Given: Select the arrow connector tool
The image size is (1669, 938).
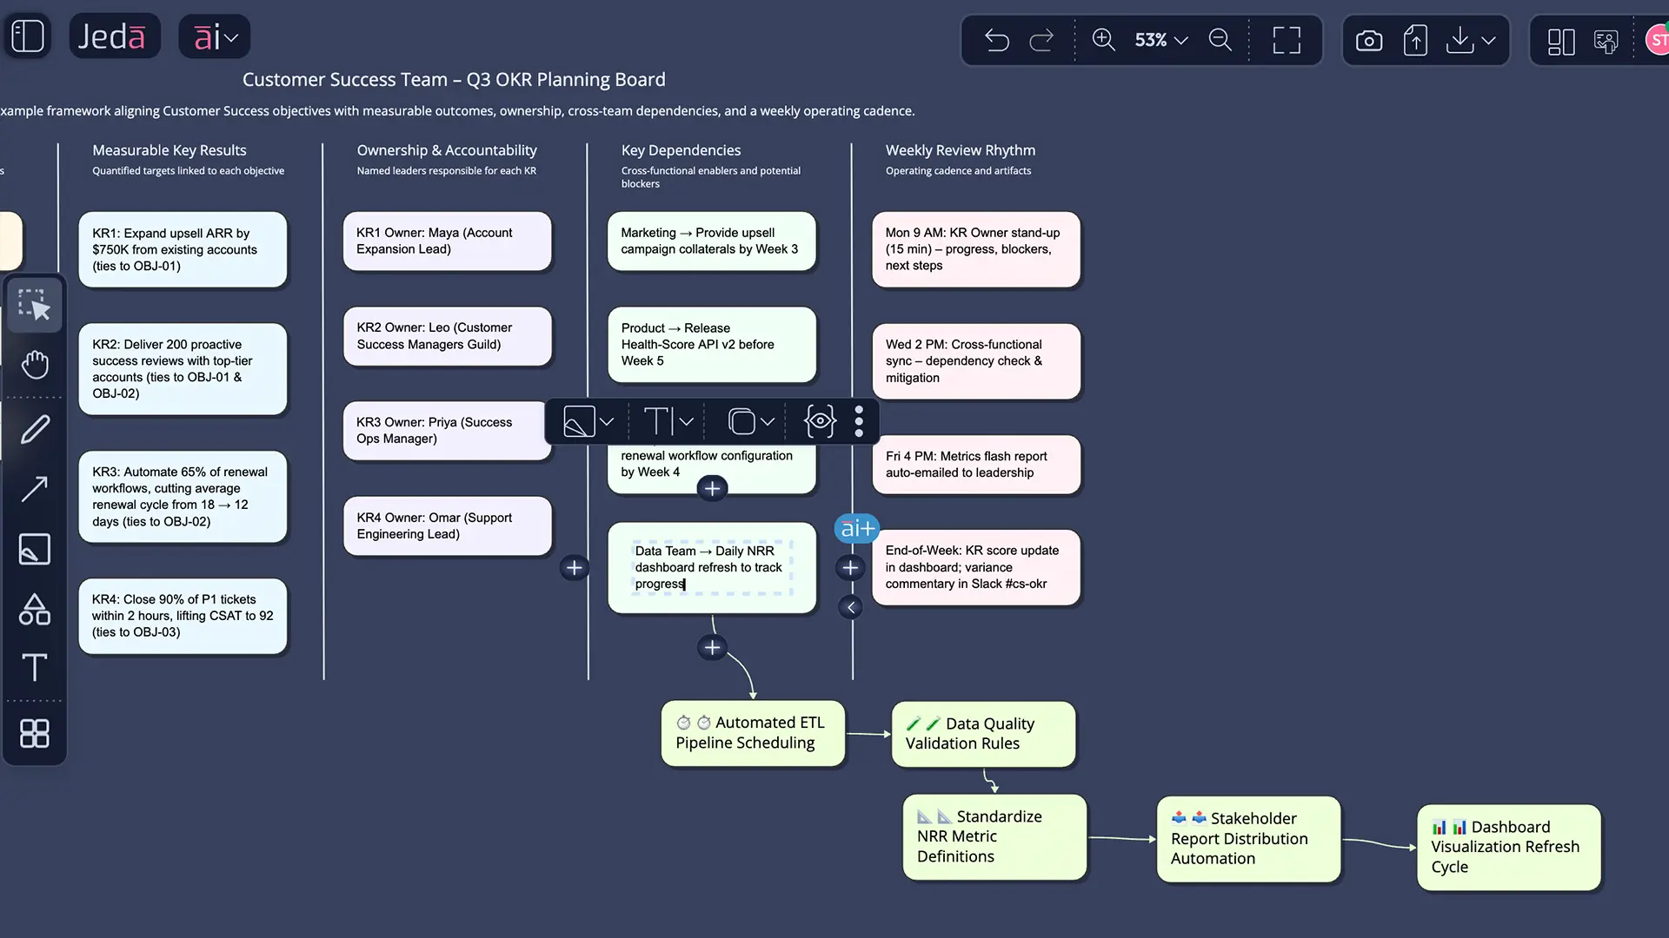Looking at the screenshot, I should click(35, 488).
